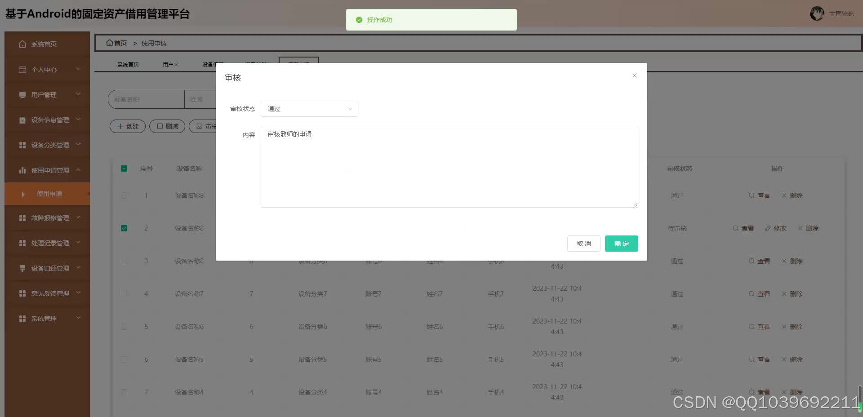This screenshot has height=417, width=863.
Task: Delete row 2 (待审核) with 删除
Action: pyautogui.click(x=808, y=228)
